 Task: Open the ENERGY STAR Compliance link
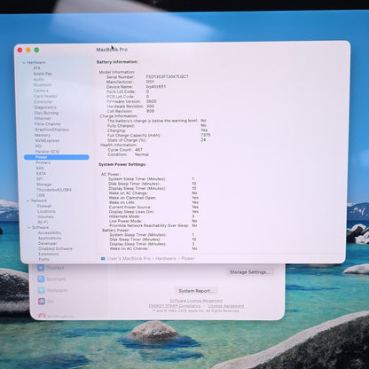click(x=175, y=306)
